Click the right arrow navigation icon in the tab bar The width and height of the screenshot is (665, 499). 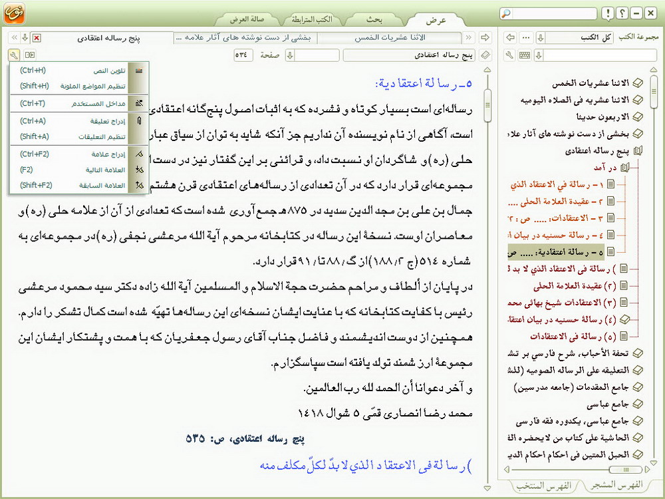click(485, 38)
